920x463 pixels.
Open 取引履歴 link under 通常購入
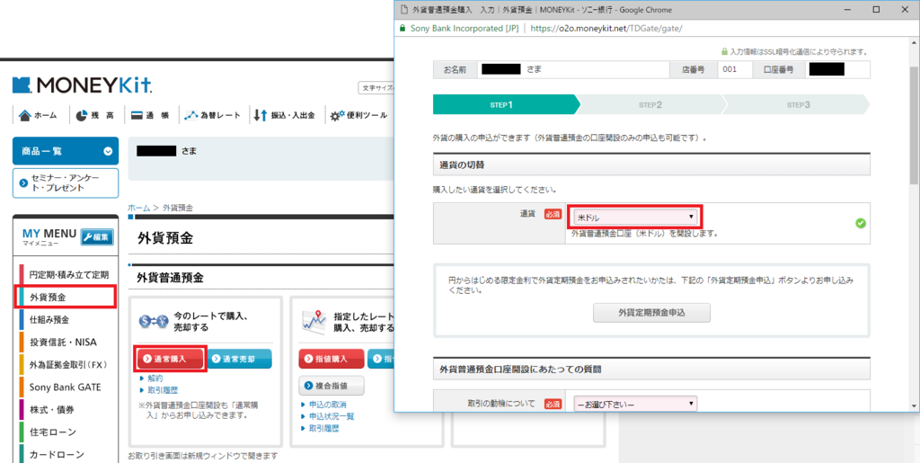pos(163,390)
